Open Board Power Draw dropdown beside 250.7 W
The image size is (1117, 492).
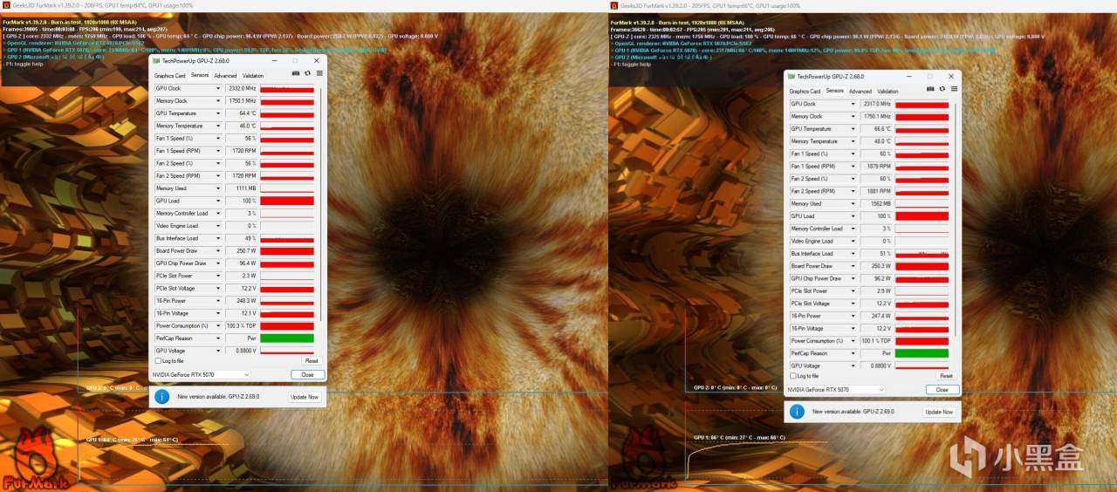pyautogui.click(x=218, y=250)
